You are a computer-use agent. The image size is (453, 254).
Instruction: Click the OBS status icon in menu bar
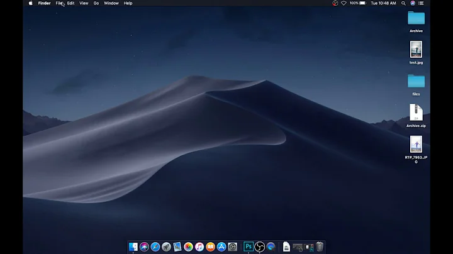click(x=335, y=3)
